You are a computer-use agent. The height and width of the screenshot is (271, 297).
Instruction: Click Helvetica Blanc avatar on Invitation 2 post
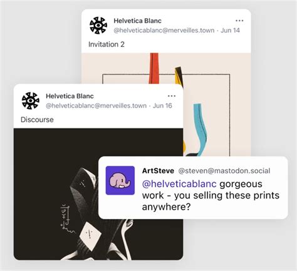coord(98,26)
